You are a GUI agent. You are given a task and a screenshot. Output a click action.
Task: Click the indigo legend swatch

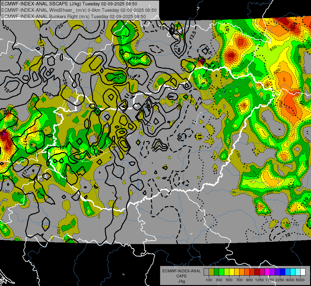[x=277, y=272]
